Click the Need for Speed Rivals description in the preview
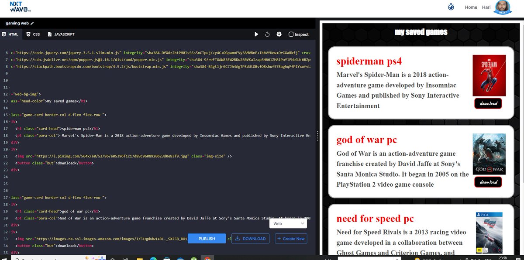This screenshot has width=524, height=260. 402,243
